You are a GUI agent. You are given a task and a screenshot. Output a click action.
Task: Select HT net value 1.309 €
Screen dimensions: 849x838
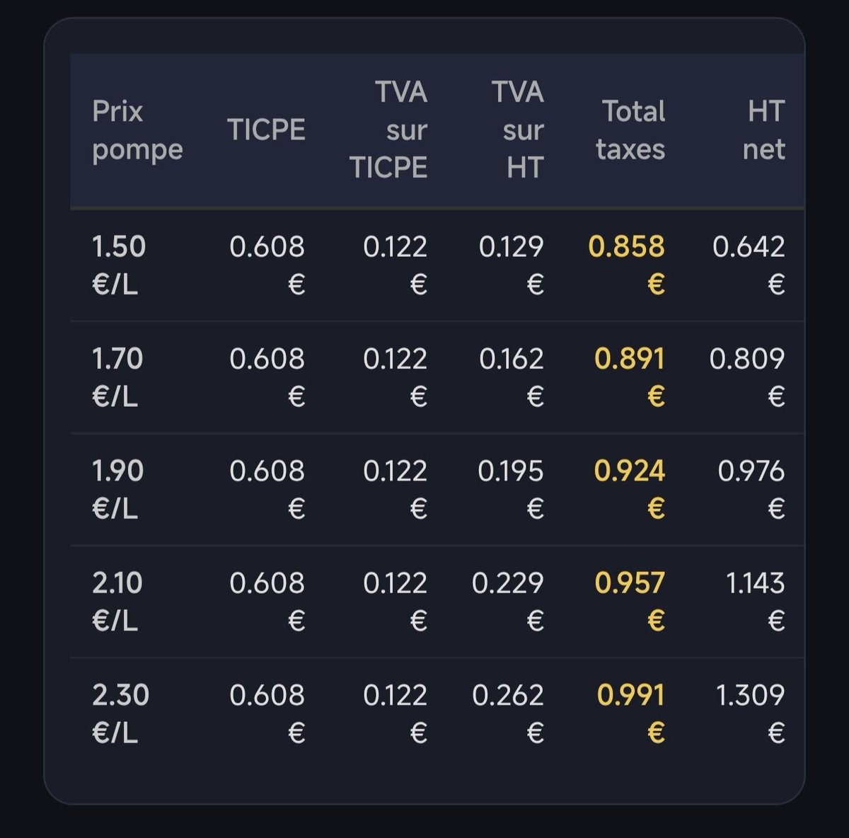751,713
